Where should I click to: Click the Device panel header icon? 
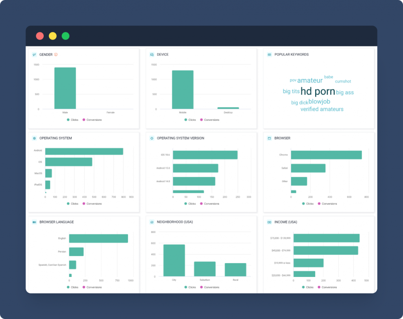[x=152, y=55]
